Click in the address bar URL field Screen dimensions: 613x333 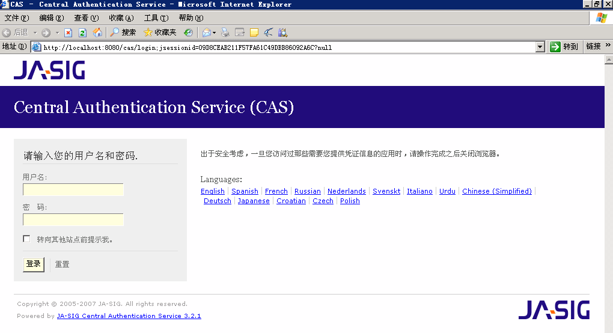coord(288,47)
